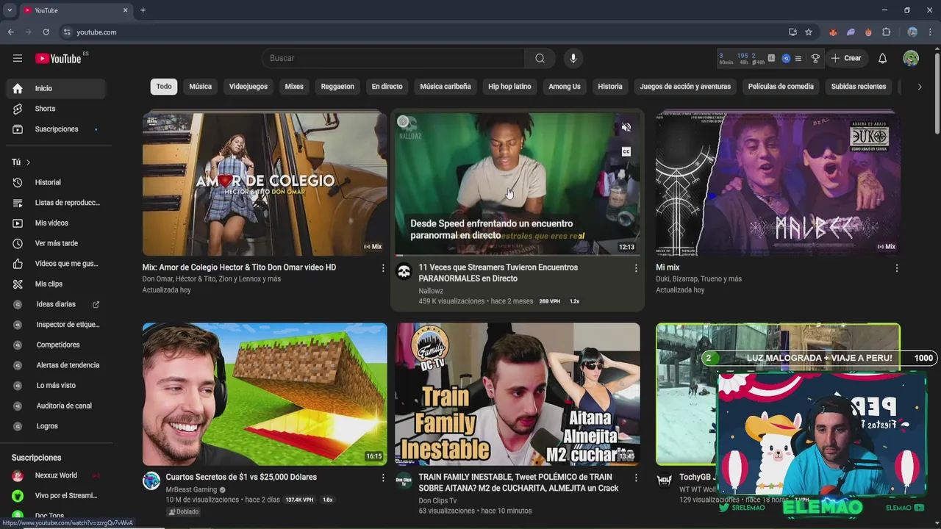Viewport: 941px width, 529px height.
Task: Open Nallowz channel name link
Action: coord(431,292)
